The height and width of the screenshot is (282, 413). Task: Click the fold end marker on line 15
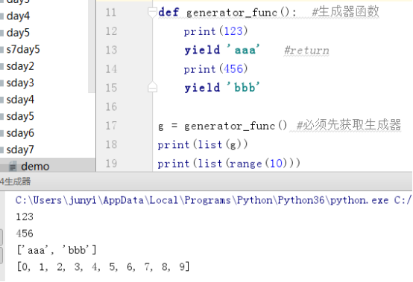point(152,87)
